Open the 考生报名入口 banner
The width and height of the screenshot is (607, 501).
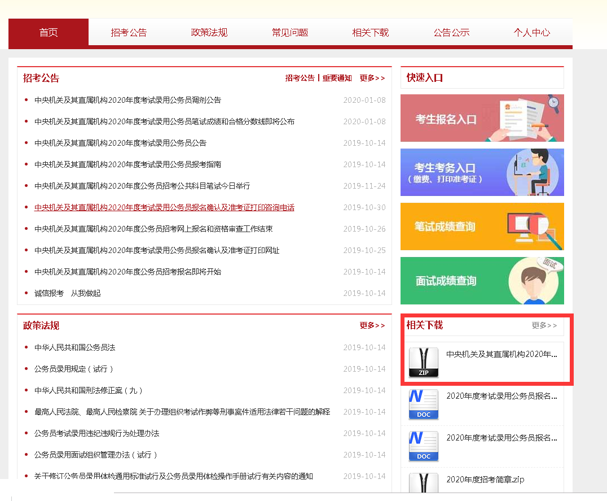(x=482, y=118)
